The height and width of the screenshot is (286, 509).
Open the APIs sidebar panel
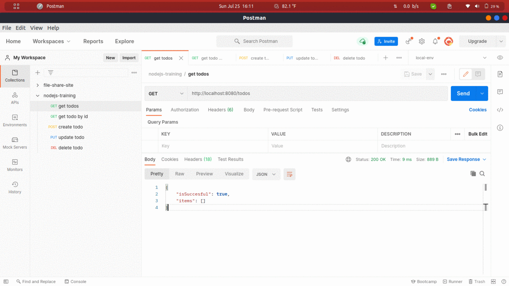(x=15, y=98)
